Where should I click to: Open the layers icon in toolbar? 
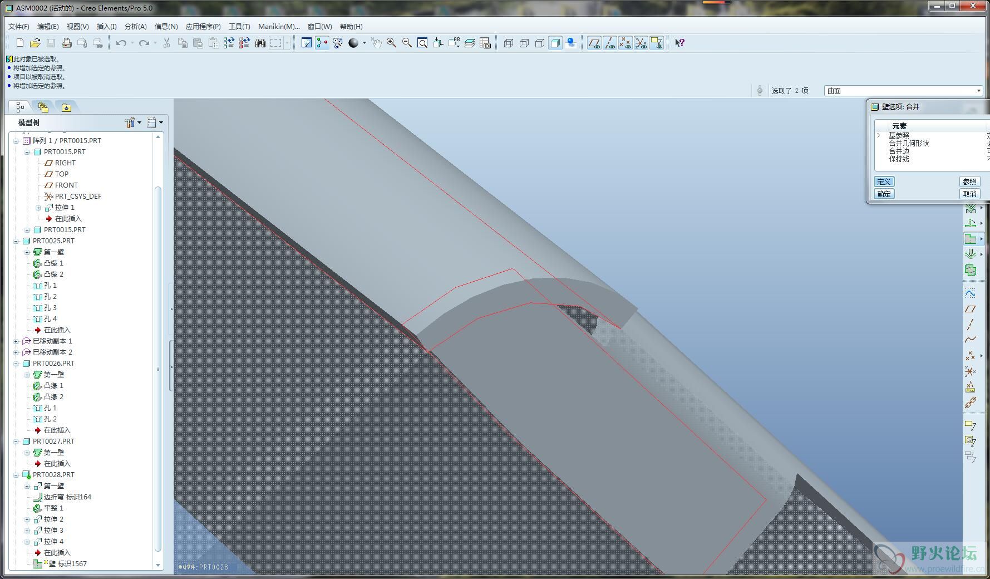point(470,43)
